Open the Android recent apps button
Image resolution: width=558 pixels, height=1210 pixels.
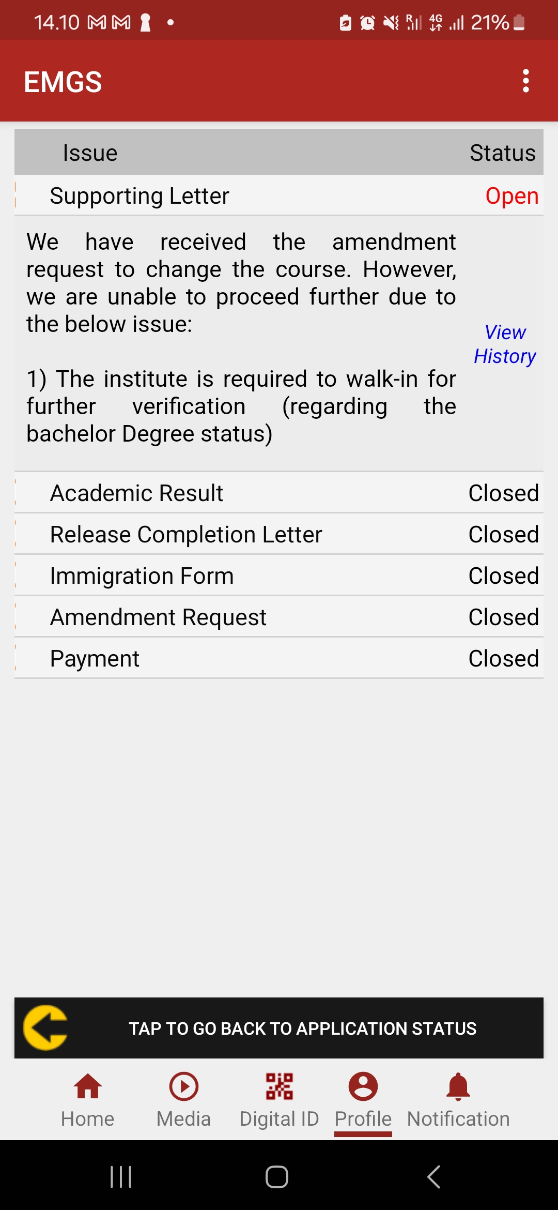pyautogui.click(x=121, y=1177)
